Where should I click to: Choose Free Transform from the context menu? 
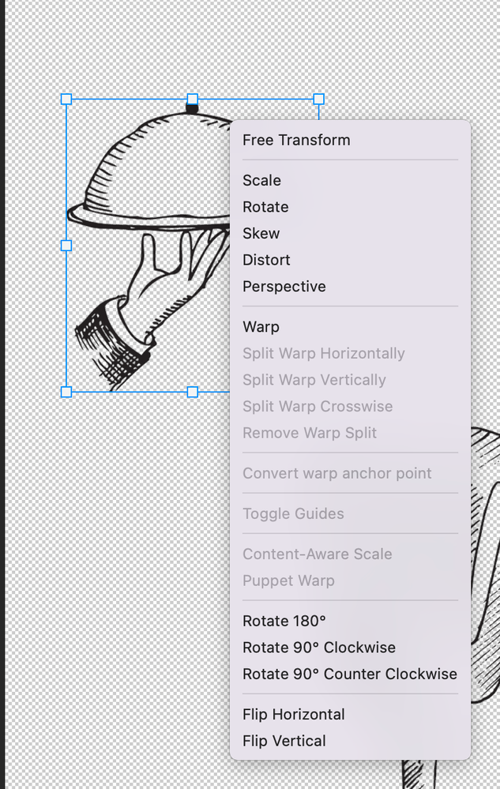point(296,141)
